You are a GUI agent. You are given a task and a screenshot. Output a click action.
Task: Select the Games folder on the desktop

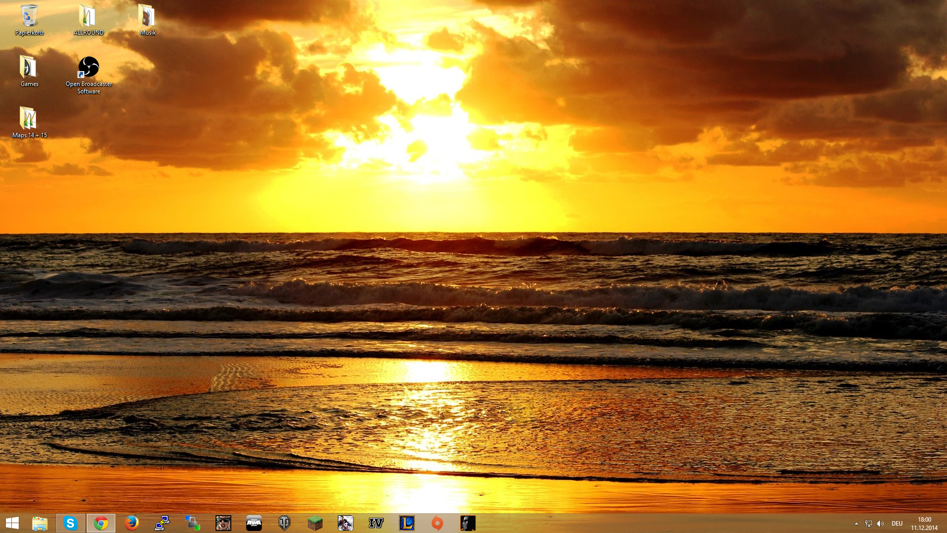click(x=29, y=71)
